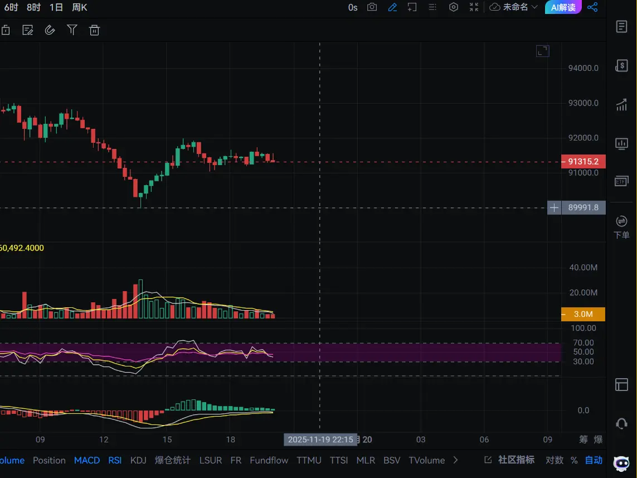
Task: Click the 爆 liquidation icon
Action: pyautogui.click(x=598, y=440)
